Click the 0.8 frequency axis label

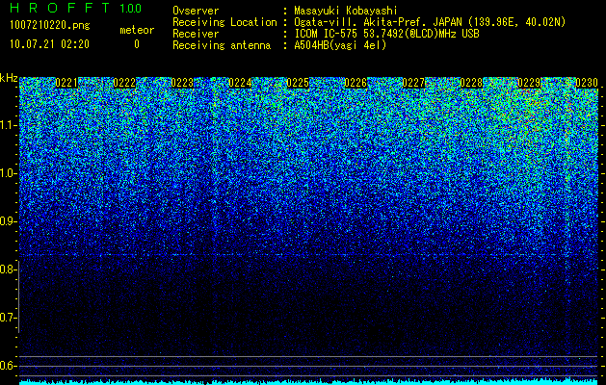point(8,269)
